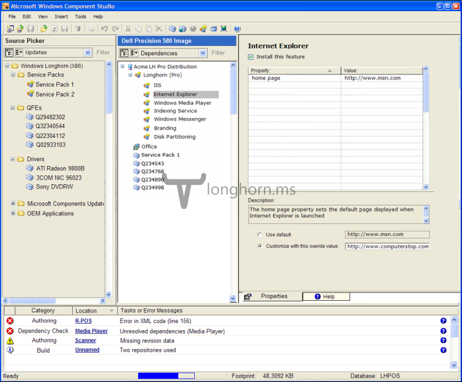Viewport: 462px width, 382px height.
Task: Click the green network toolbar icon
Action: 224,29
